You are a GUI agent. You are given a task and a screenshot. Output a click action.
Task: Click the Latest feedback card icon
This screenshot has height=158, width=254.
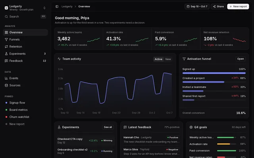[x=125, y=127]
